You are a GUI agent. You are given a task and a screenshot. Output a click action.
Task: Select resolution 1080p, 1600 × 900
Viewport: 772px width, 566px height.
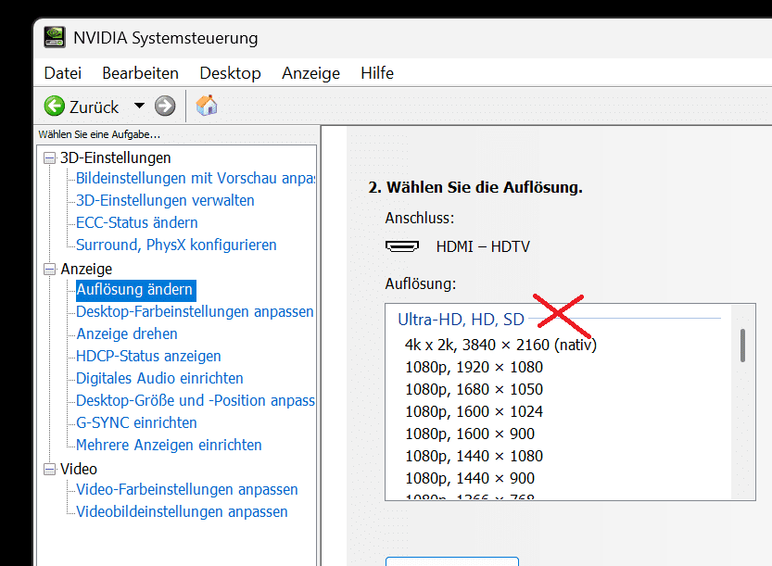470,434
